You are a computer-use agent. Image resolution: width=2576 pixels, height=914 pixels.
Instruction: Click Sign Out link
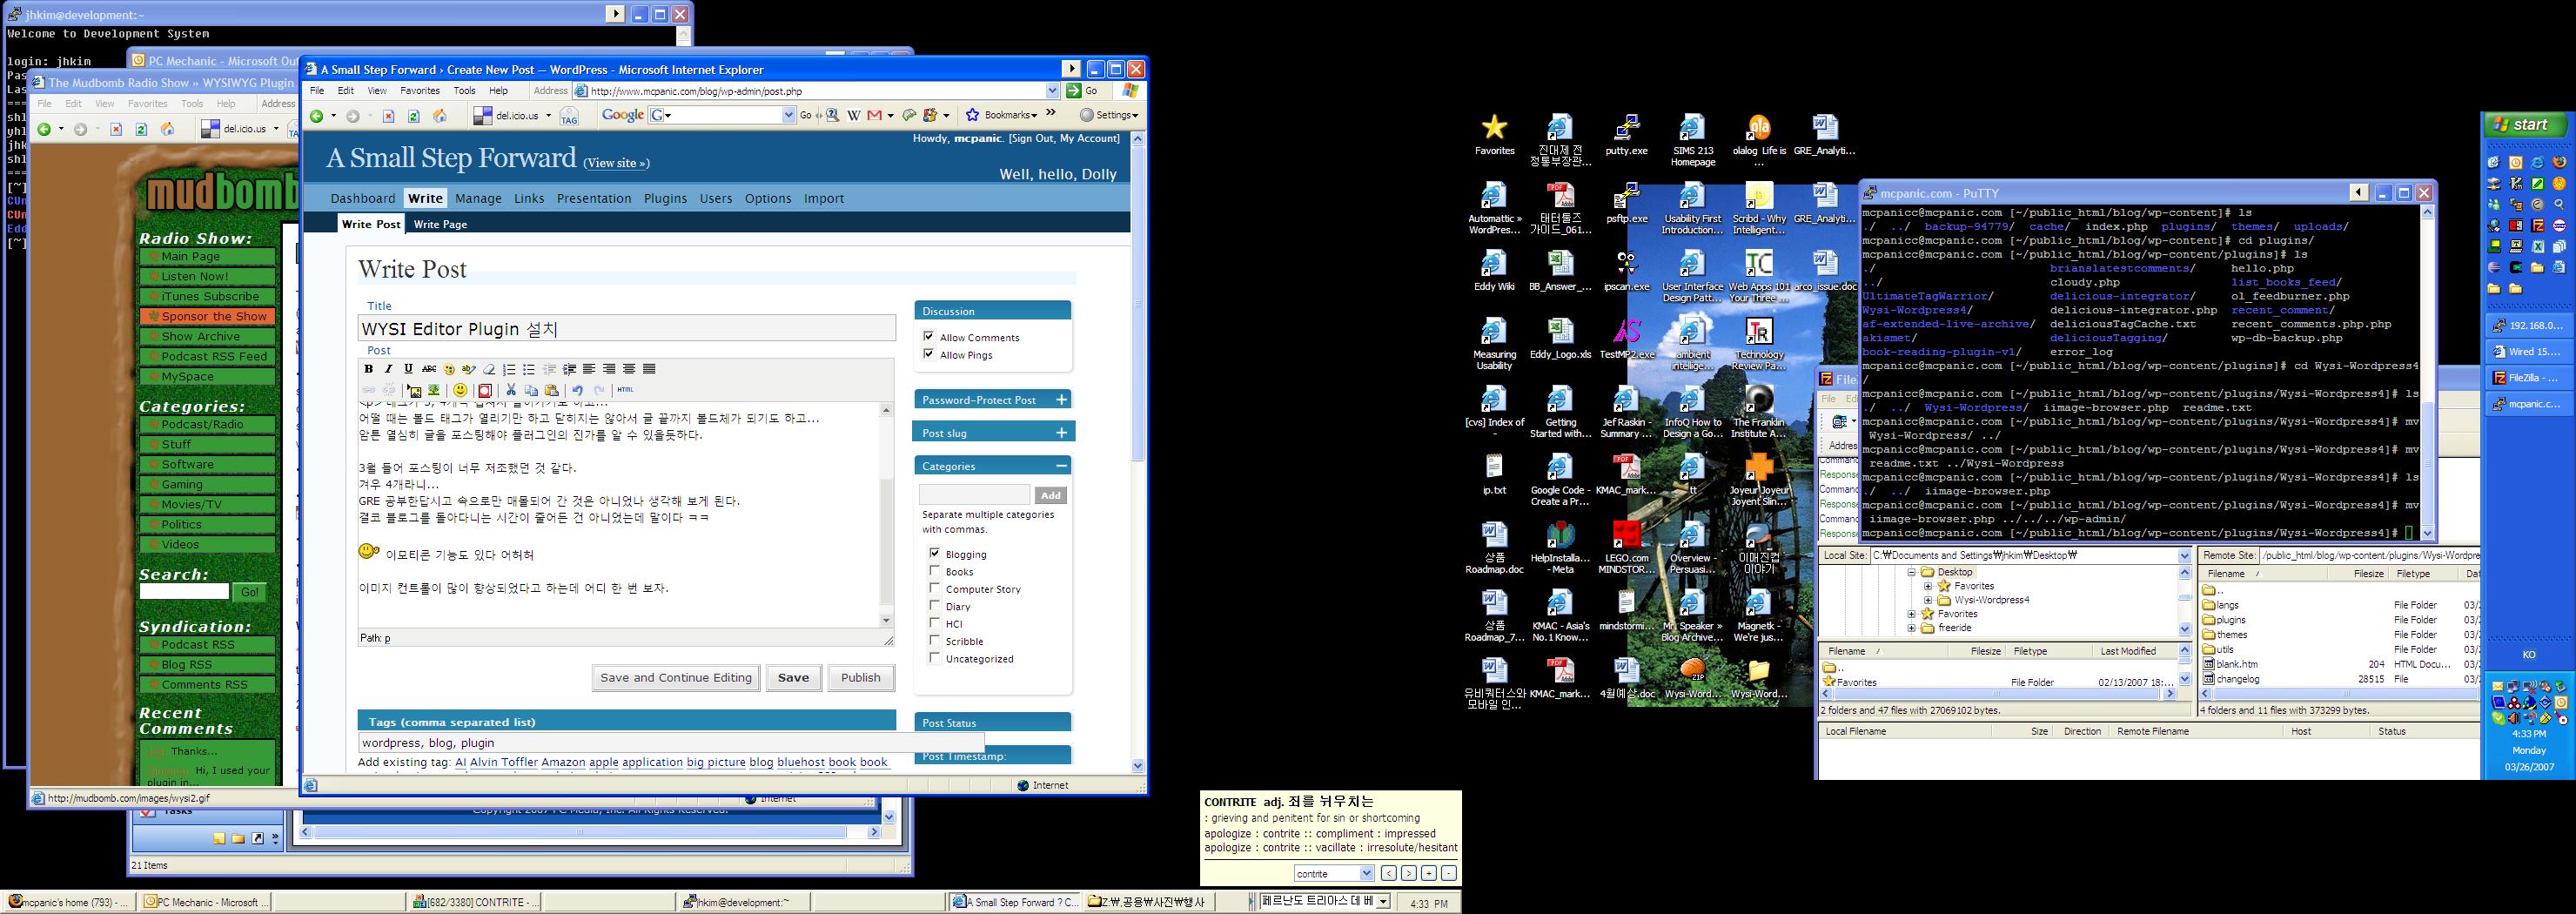tap(1032, 139)
